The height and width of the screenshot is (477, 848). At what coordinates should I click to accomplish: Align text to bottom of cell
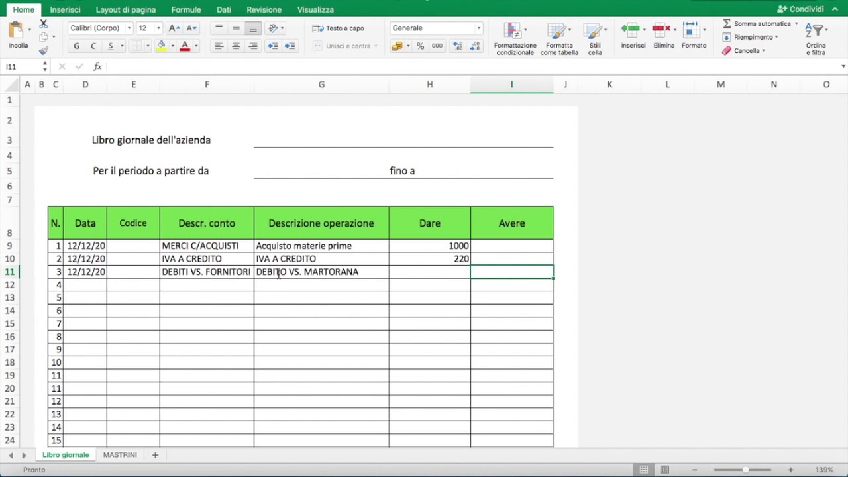point(253,28)
